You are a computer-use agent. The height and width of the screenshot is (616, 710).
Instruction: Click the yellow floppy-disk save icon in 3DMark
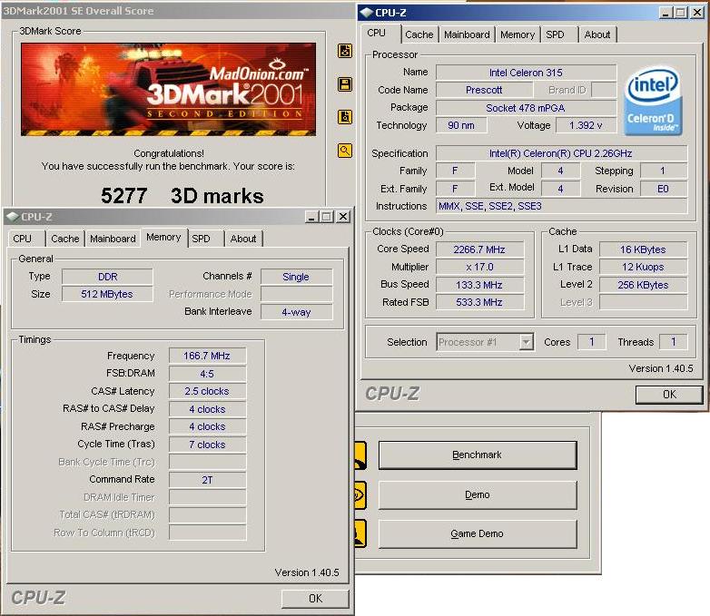(345, 84)
